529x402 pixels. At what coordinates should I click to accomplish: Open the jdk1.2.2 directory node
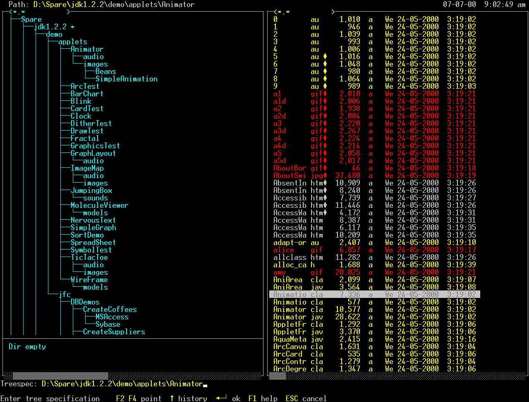pos(50,27)
